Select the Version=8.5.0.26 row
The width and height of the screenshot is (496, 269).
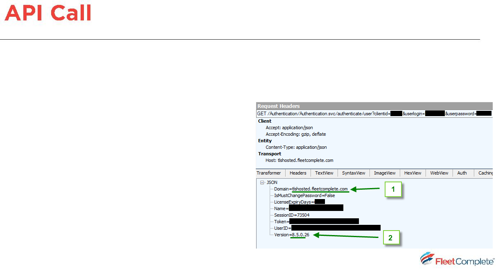pos(292,235)
